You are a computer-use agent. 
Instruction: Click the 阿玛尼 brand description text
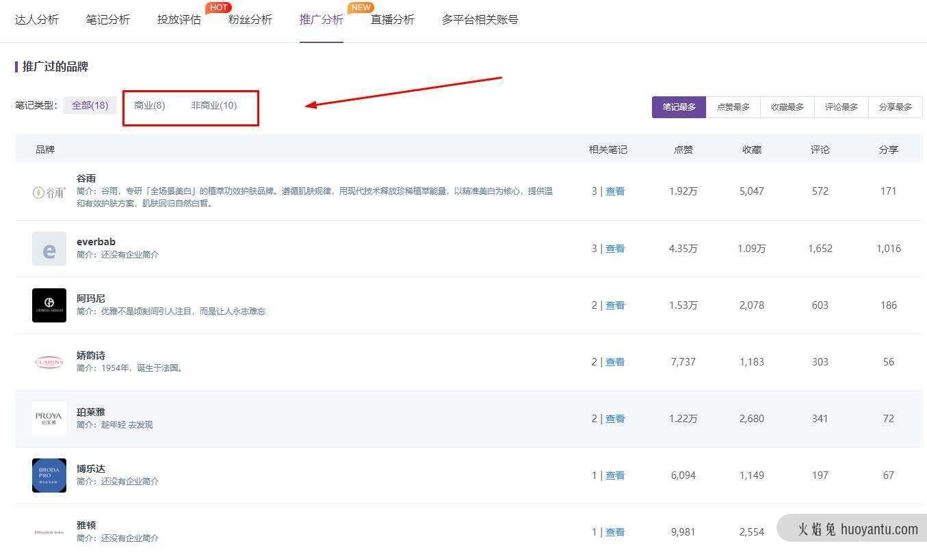point(171,312)
